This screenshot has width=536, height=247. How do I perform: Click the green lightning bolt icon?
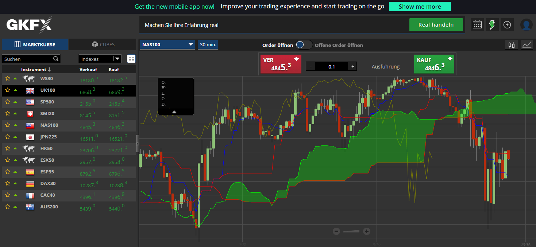pos(492,25)
